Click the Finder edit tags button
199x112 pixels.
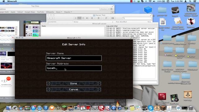pyautogui.click(x=113, y=18)
